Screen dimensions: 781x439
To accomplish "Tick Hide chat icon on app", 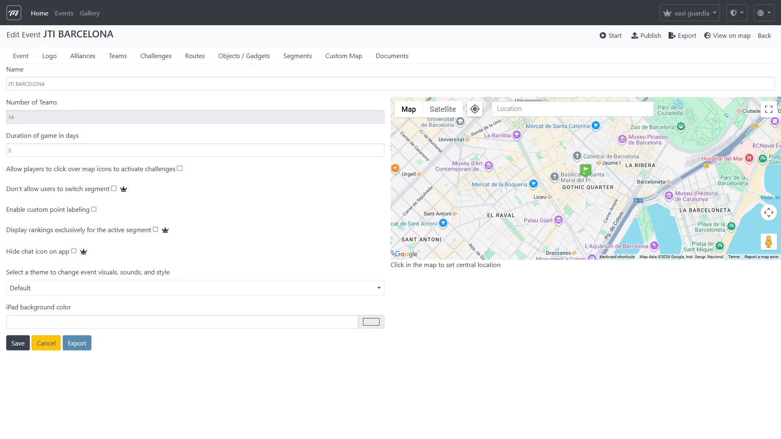I will tap(74, 251).
